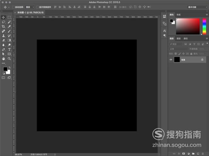Image resolution: width=209 pixels, height=156 pixels.
Task: Select the Pen tool
Action: click(3, 49)
